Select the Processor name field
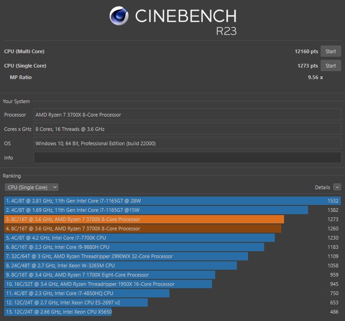 [x=188, y=114]
